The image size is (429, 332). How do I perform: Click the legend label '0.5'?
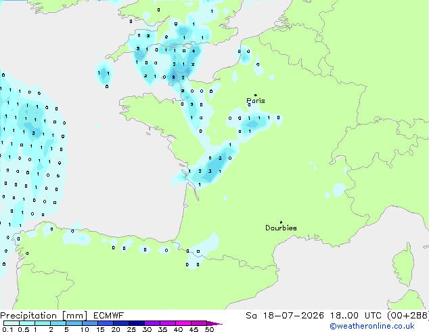tap(24, 329)
